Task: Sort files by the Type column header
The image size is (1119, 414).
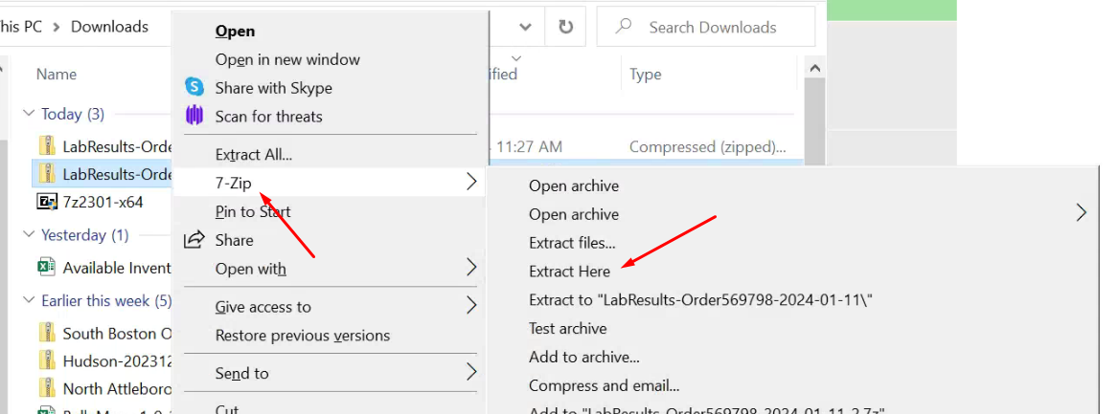Action: (646, 75)
